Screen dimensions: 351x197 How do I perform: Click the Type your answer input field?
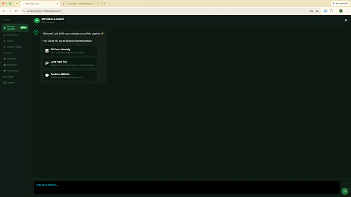(x=187, y=188)
